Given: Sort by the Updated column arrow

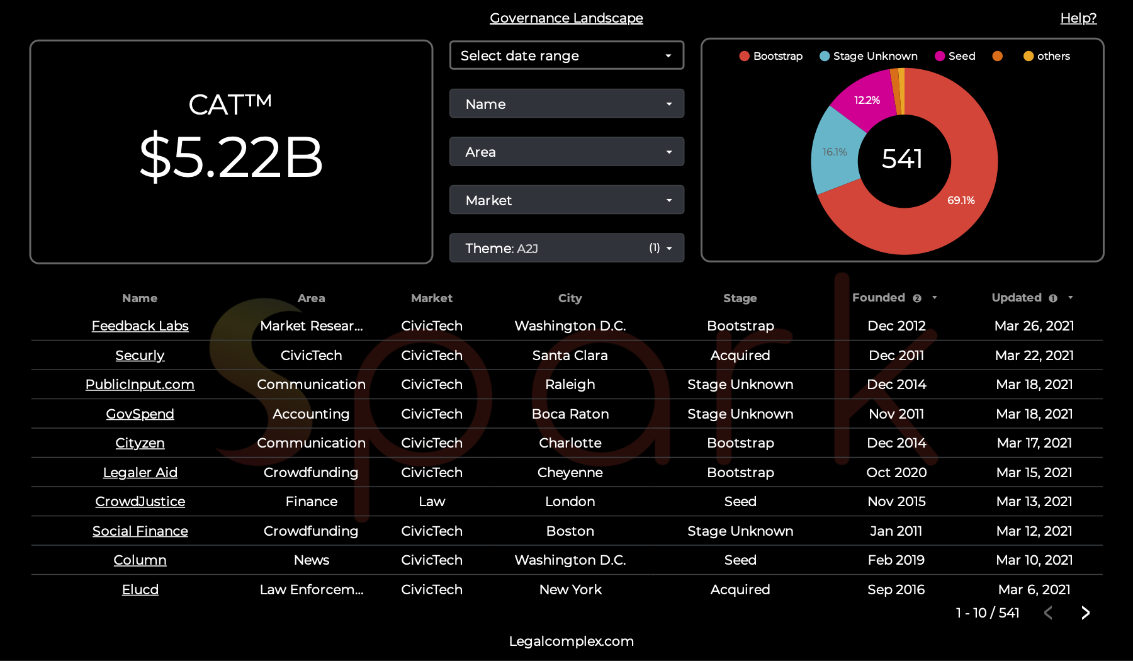Looking at the screenshot, I should [1071, 298].
